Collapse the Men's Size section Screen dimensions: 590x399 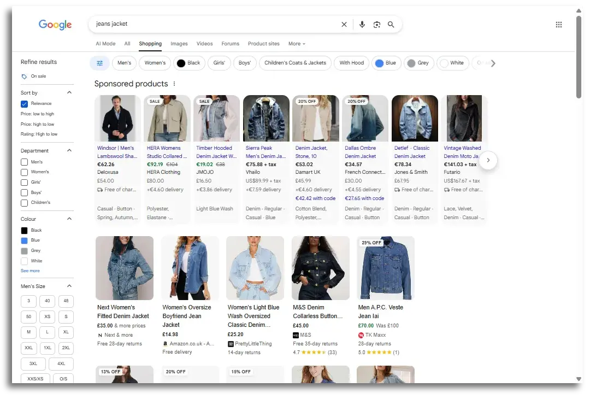(69, 286)
